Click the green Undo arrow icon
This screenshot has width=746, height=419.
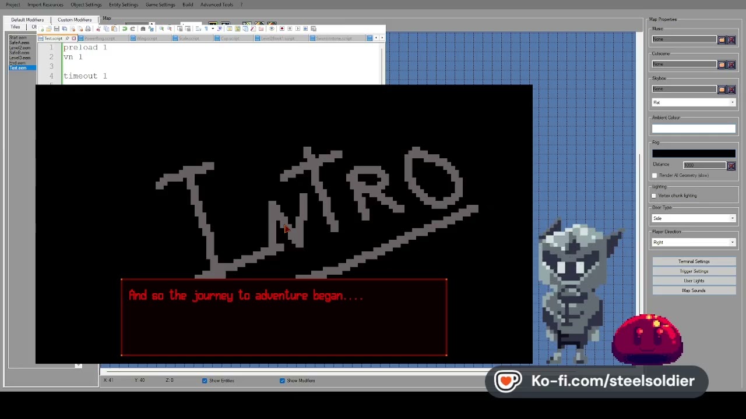point(124,29)
